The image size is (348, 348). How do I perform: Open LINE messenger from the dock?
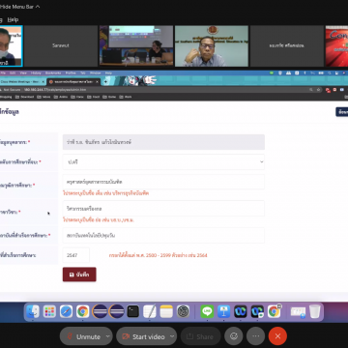click(207, 311)
